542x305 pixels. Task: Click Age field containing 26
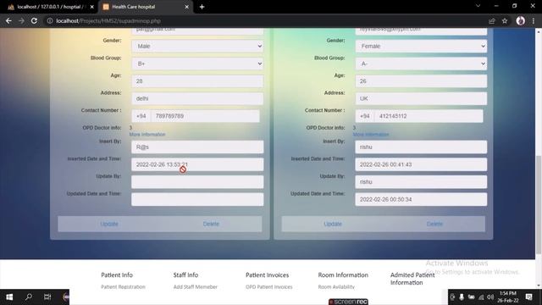pos(421,81)
